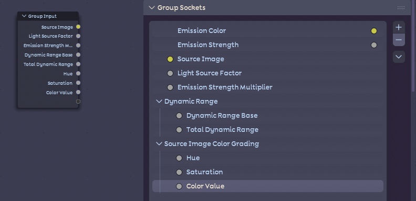This screenshot has height=201, width=416.
Task: Click the plus icon to add socket
Action: coord(399,27)
